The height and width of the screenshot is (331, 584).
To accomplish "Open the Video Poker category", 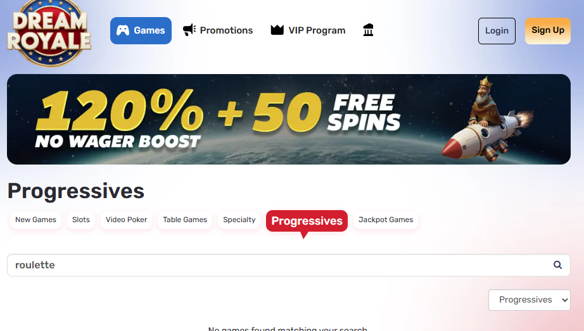I will (126, 220).
